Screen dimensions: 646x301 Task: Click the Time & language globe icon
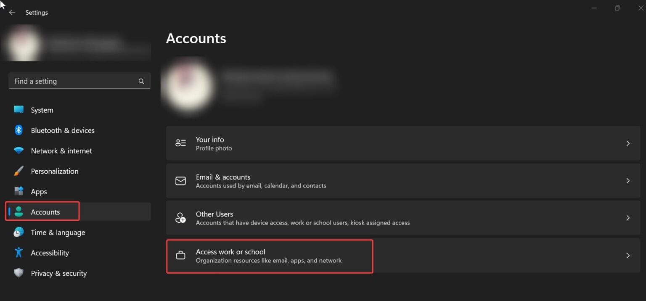19,232
